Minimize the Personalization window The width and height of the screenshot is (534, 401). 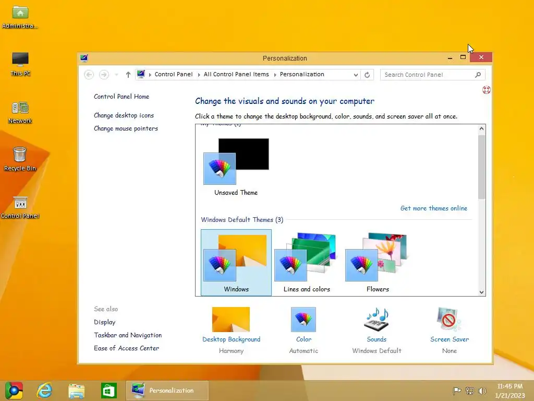tap(450, 57)
